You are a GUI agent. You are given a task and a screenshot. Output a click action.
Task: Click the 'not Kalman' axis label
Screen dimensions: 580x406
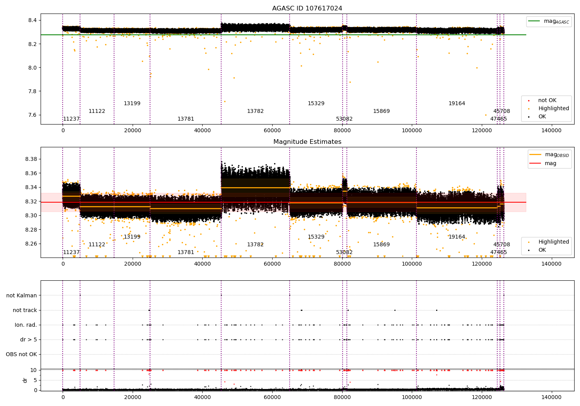pos(22,295)
